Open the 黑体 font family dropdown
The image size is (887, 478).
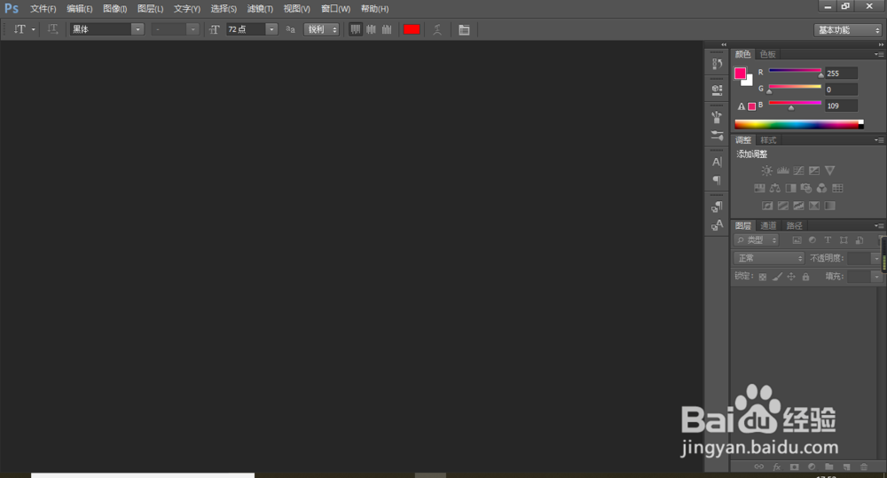tap(137, 29)
